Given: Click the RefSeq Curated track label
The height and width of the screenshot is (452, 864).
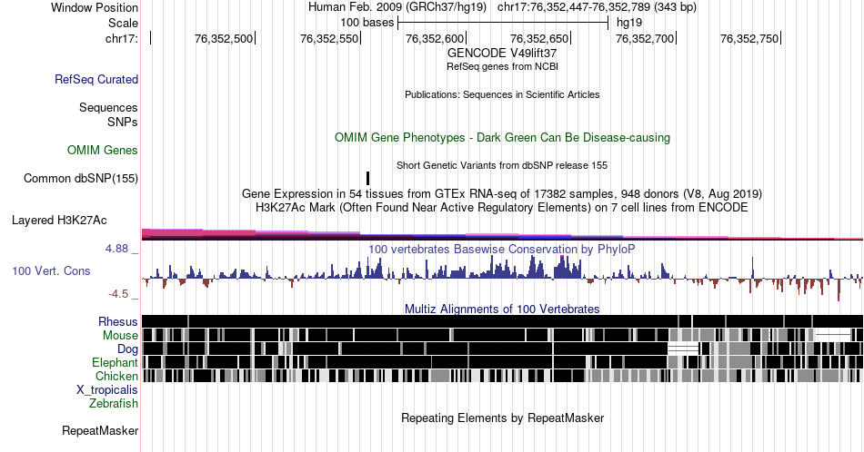Looking at the screenshot, I should [96, 79].
